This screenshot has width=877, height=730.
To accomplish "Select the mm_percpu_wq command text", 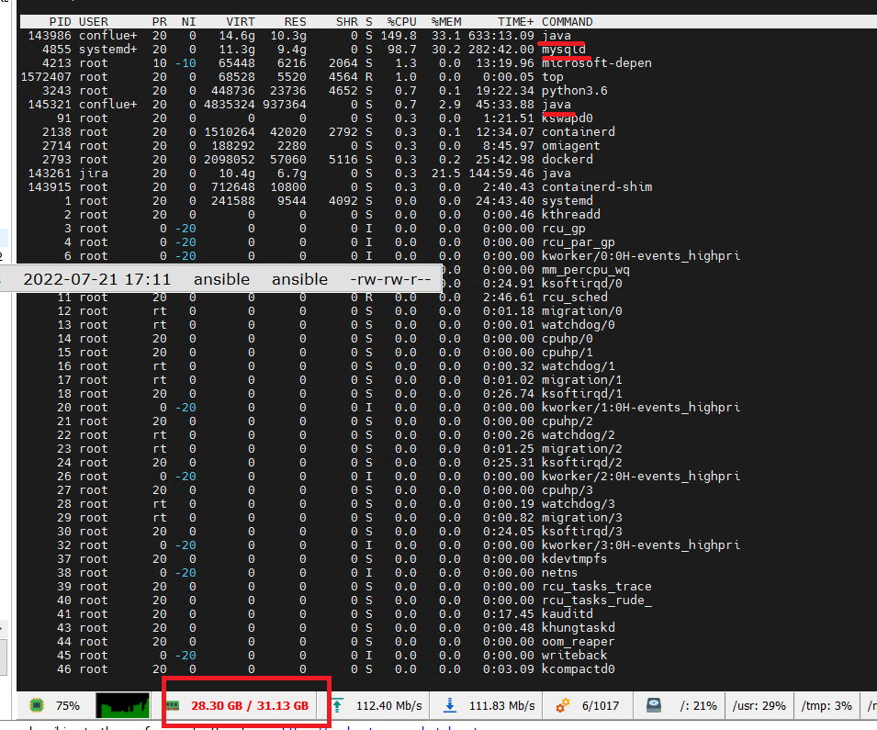I will tap(586, 270).
